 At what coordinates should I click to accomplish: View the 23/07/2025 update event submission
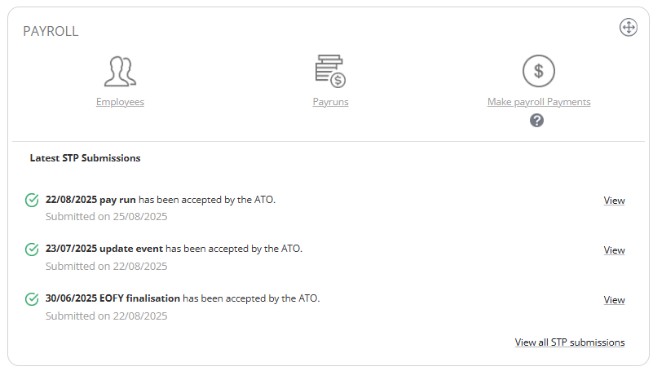click(614, 250)
